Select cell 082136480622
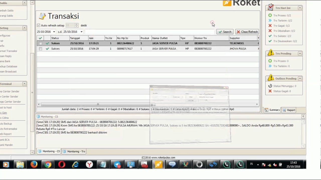Image resolution: width=321 pixels, height=180 pixels. [x=125, y=43]
